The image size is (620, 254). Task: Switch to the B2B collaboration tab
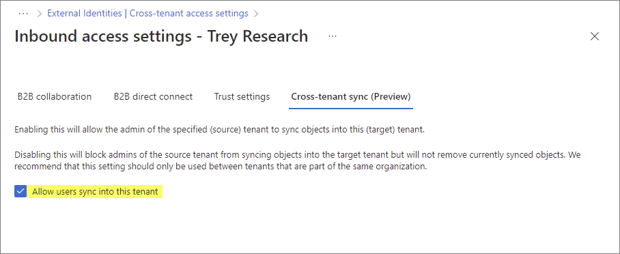(x=55, y=96)
